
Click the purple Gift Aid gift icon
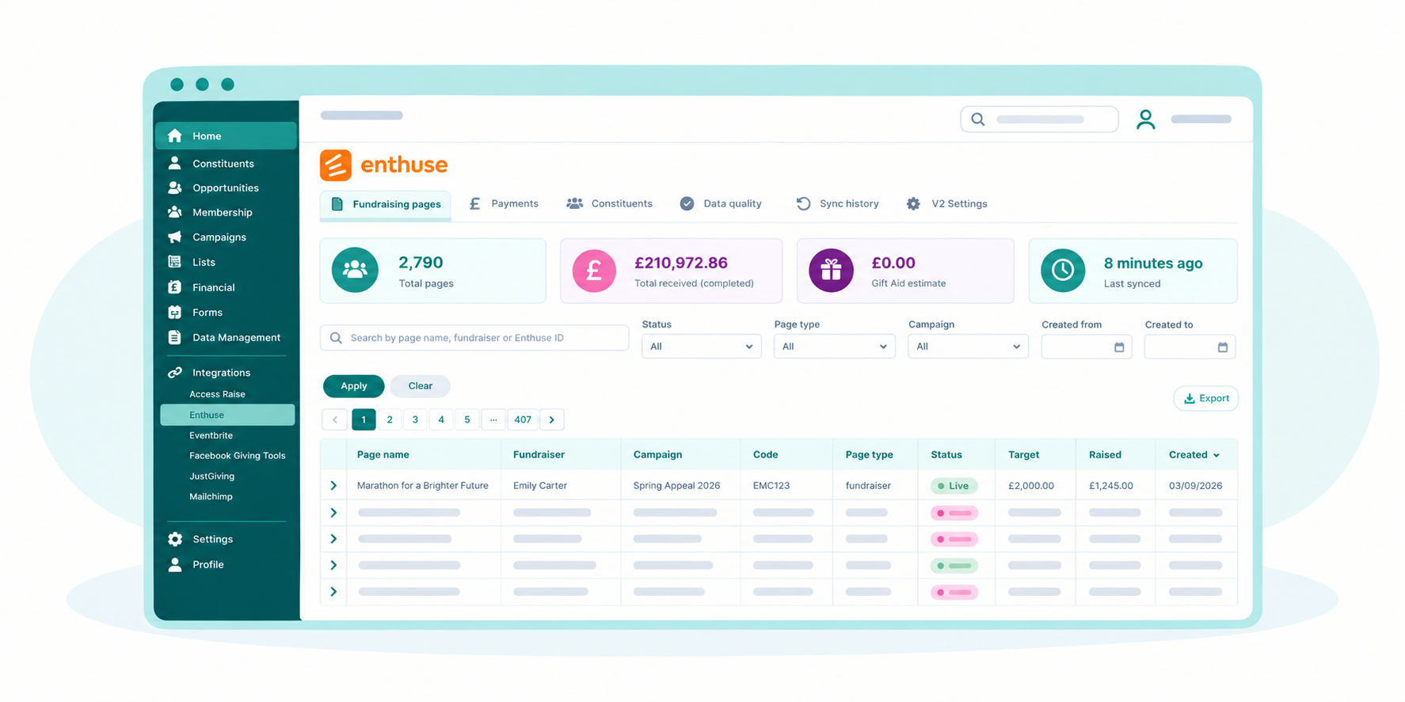pyautogui.click(x=831, y=271)
